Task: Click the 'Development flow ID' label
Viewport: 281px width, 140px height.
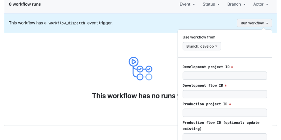Action: (x=203, y=85)
